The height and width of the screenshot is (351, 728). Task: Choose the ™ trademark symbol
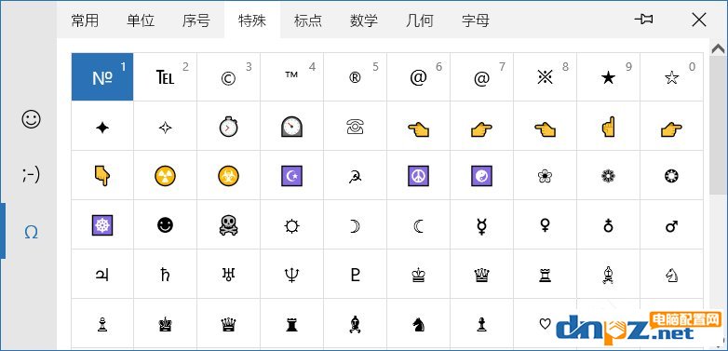(291, 76)
